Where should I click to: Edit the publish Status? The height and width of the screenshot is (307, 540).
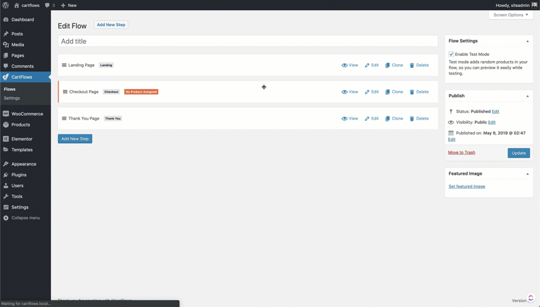496,111
